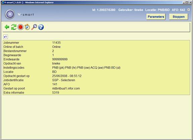This screenshot has height=140, width=193.
Task: Click the green back arrow icon
Action: coord(7,27)
